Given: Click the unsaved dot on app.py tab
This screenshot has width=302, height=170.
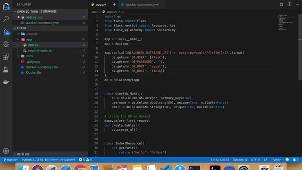Looking at the screenshot, I should (114, 4).
